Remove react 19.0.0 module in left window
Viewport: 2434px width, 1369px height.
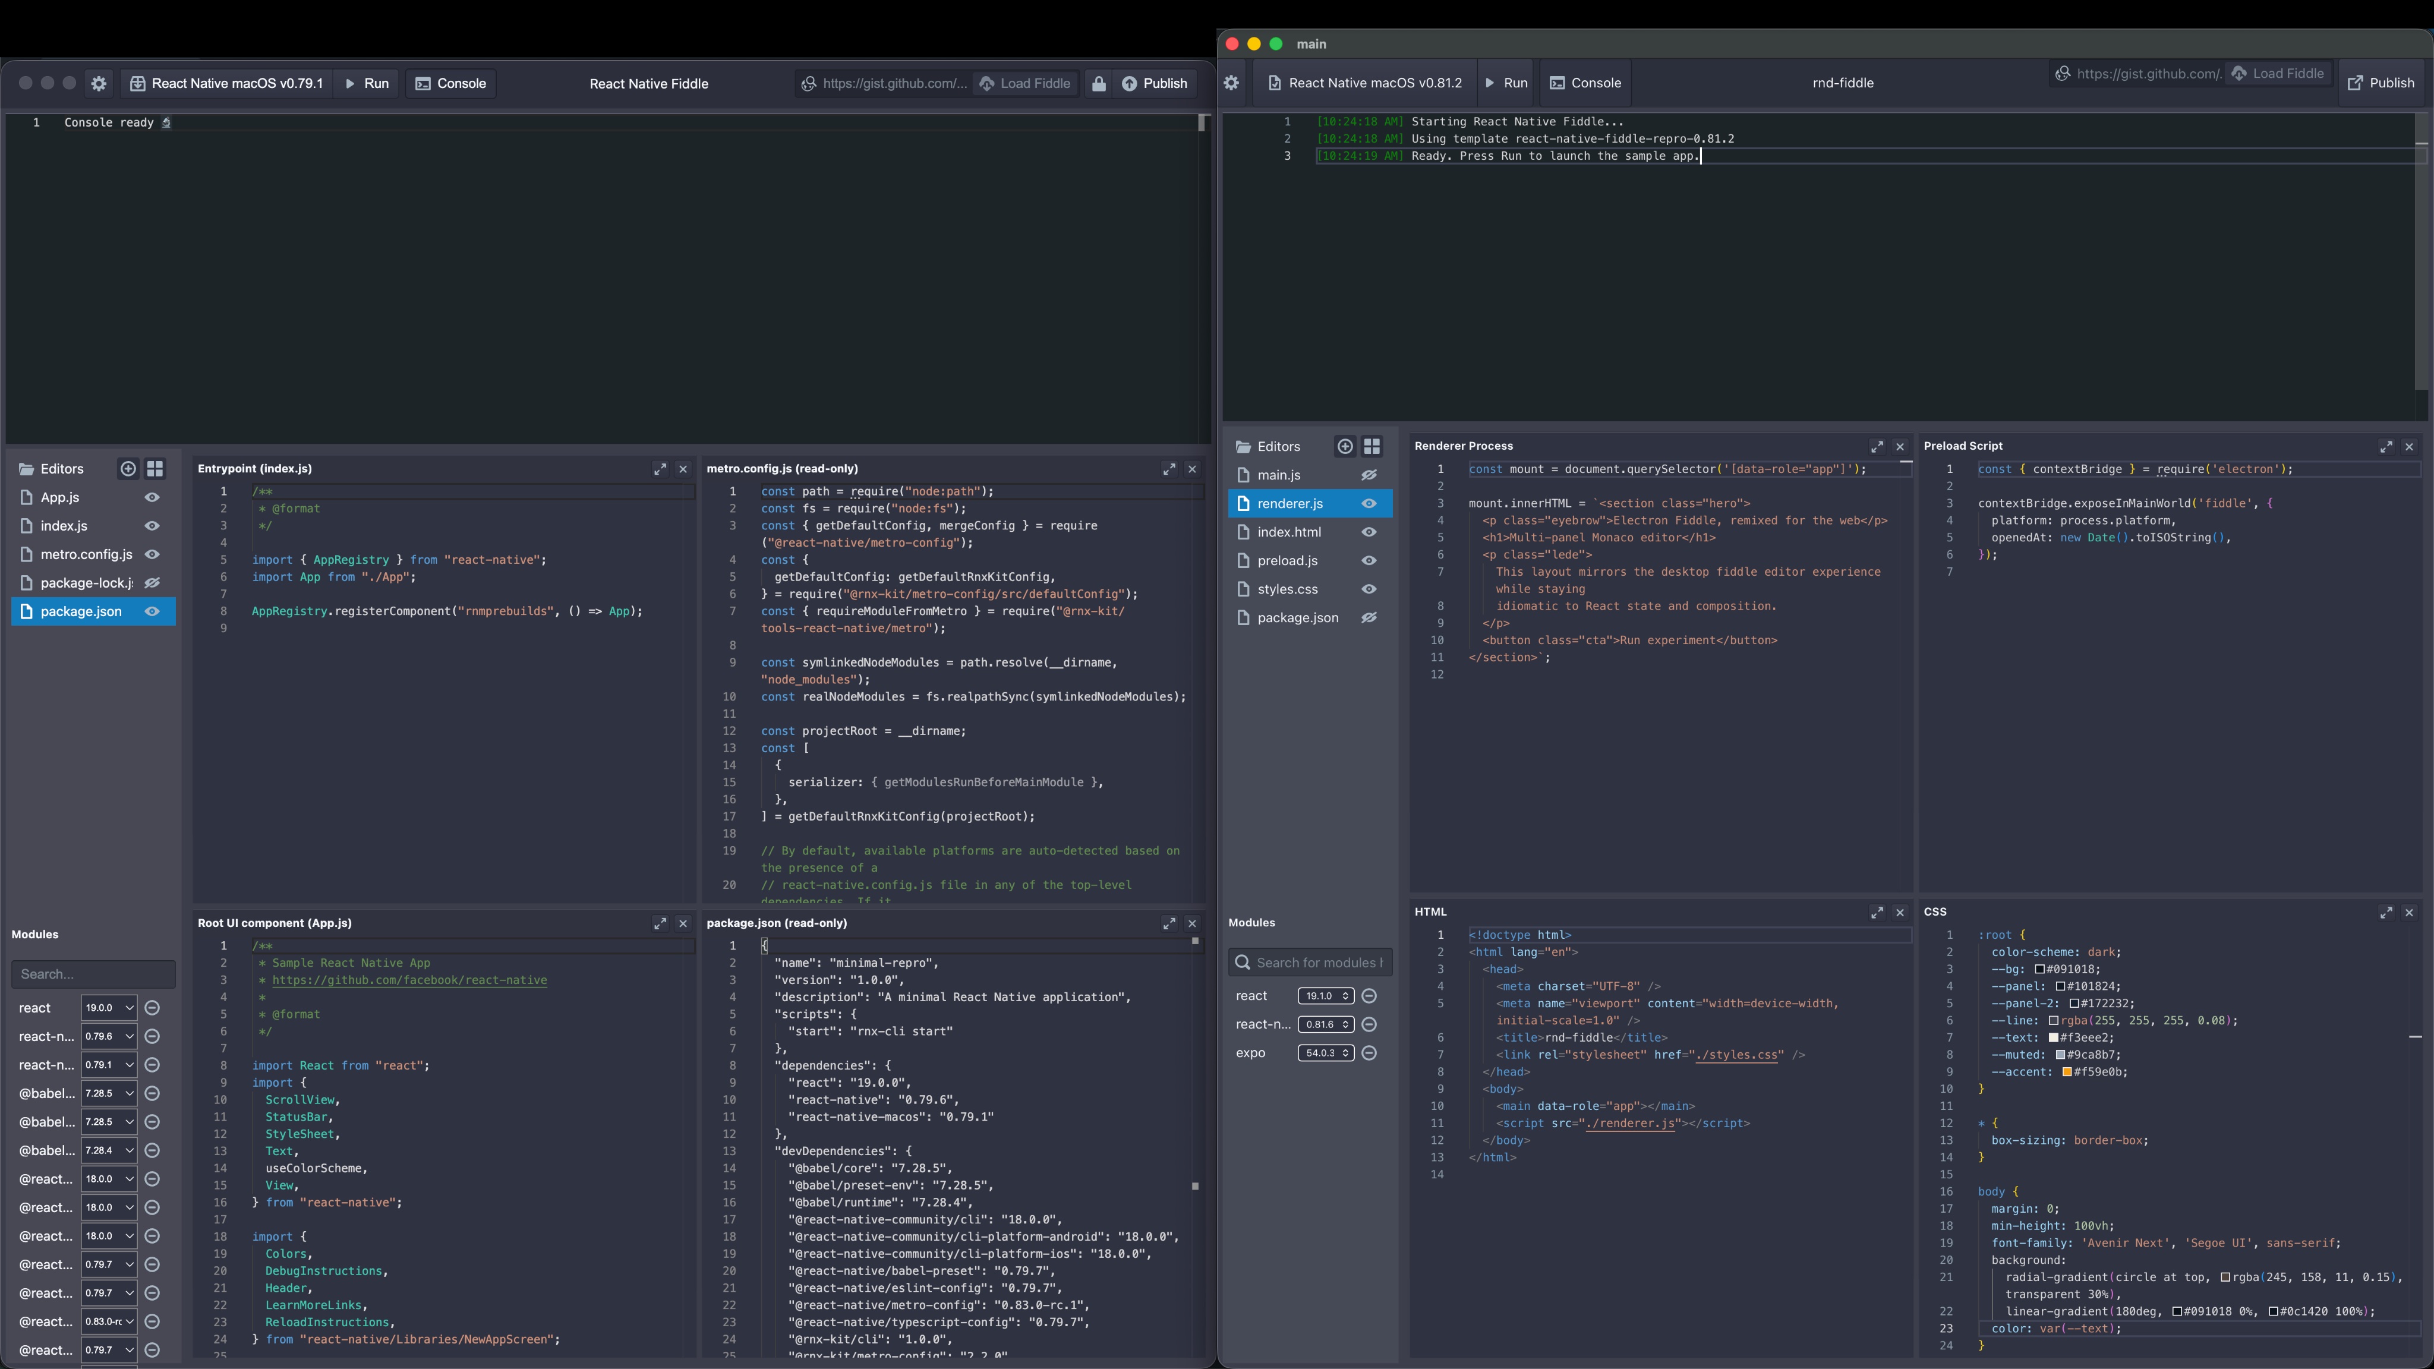pyautogui.click(x=152, y=1008)
